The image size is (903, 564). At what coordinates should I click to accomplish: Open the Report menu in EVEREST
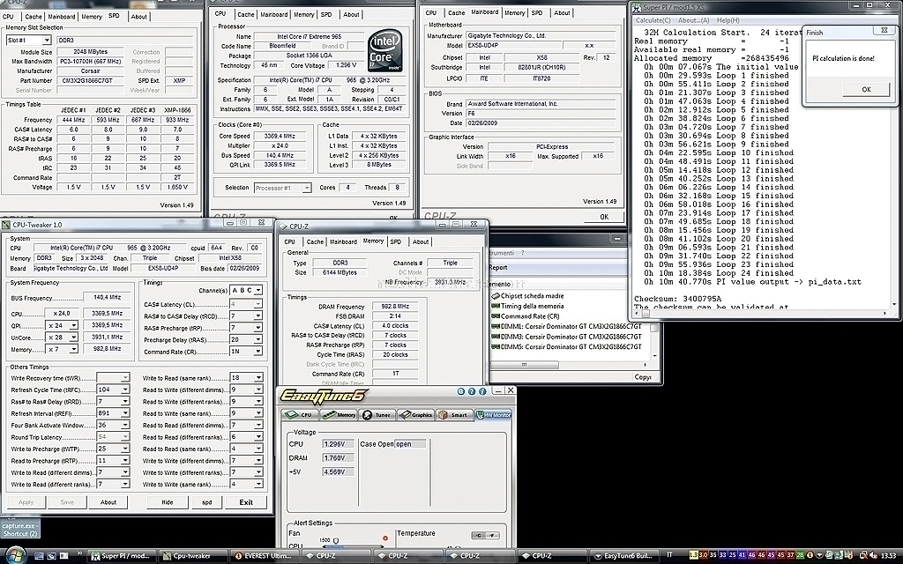click(x=498, y=268)
